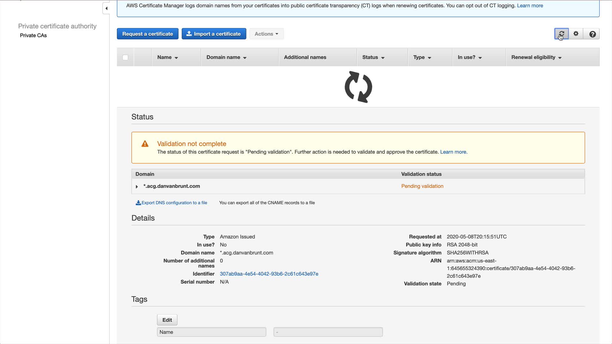Collapse the left sidebar panel arrow
Screen dimensions: 612x344
(106, 8)
